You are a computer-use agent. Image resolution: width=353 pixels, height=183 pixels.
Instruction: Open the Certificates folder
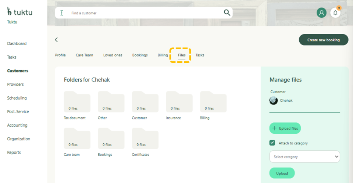pos(145,139)
